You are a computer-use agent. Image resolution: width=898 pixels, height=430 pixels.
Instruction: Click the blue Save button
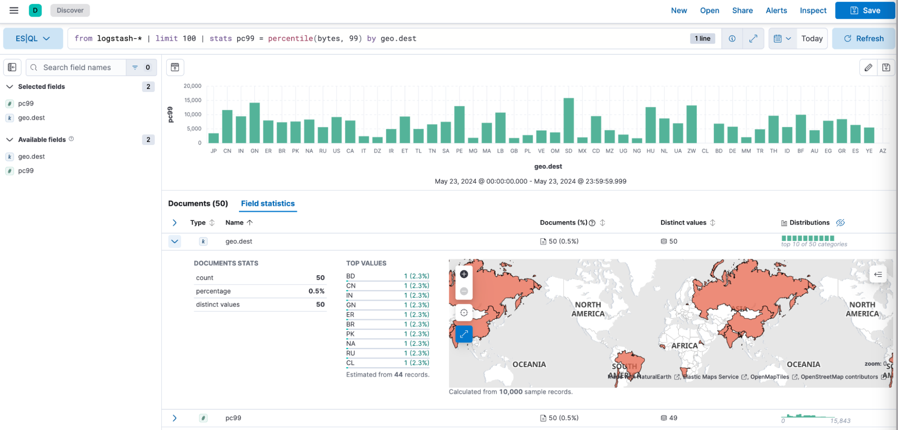click(x=865, y=10)
